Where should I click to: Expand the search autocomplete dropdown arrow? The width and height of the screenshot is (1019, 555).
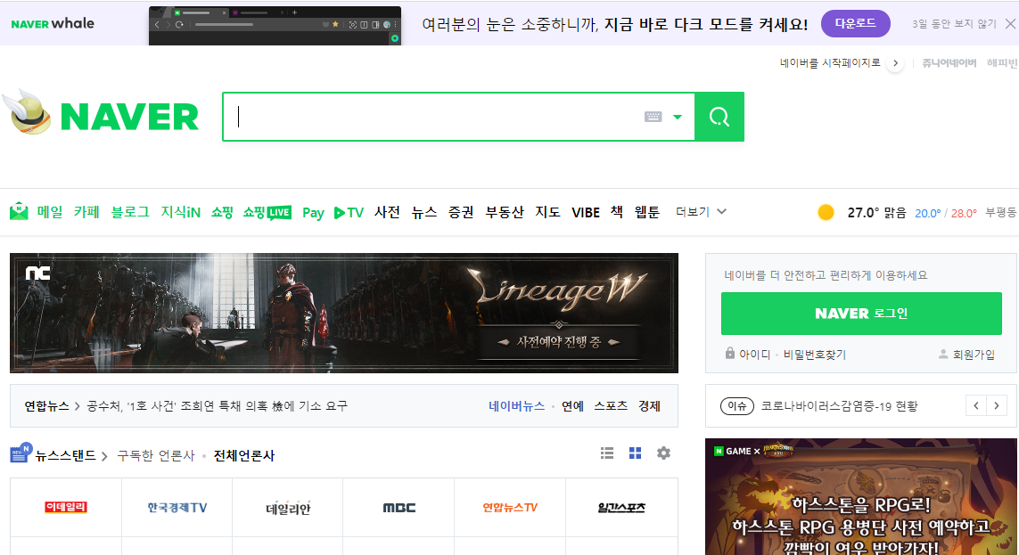click(678, 118)
